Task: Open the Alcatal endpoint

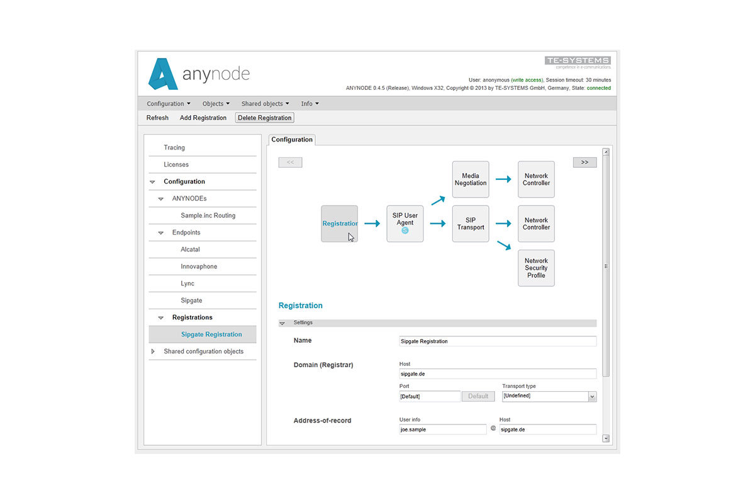Action: 190,250
